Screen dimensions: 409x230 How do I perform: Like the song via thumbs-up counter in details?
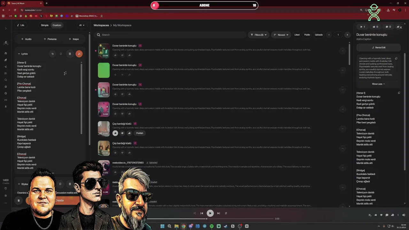375,27
